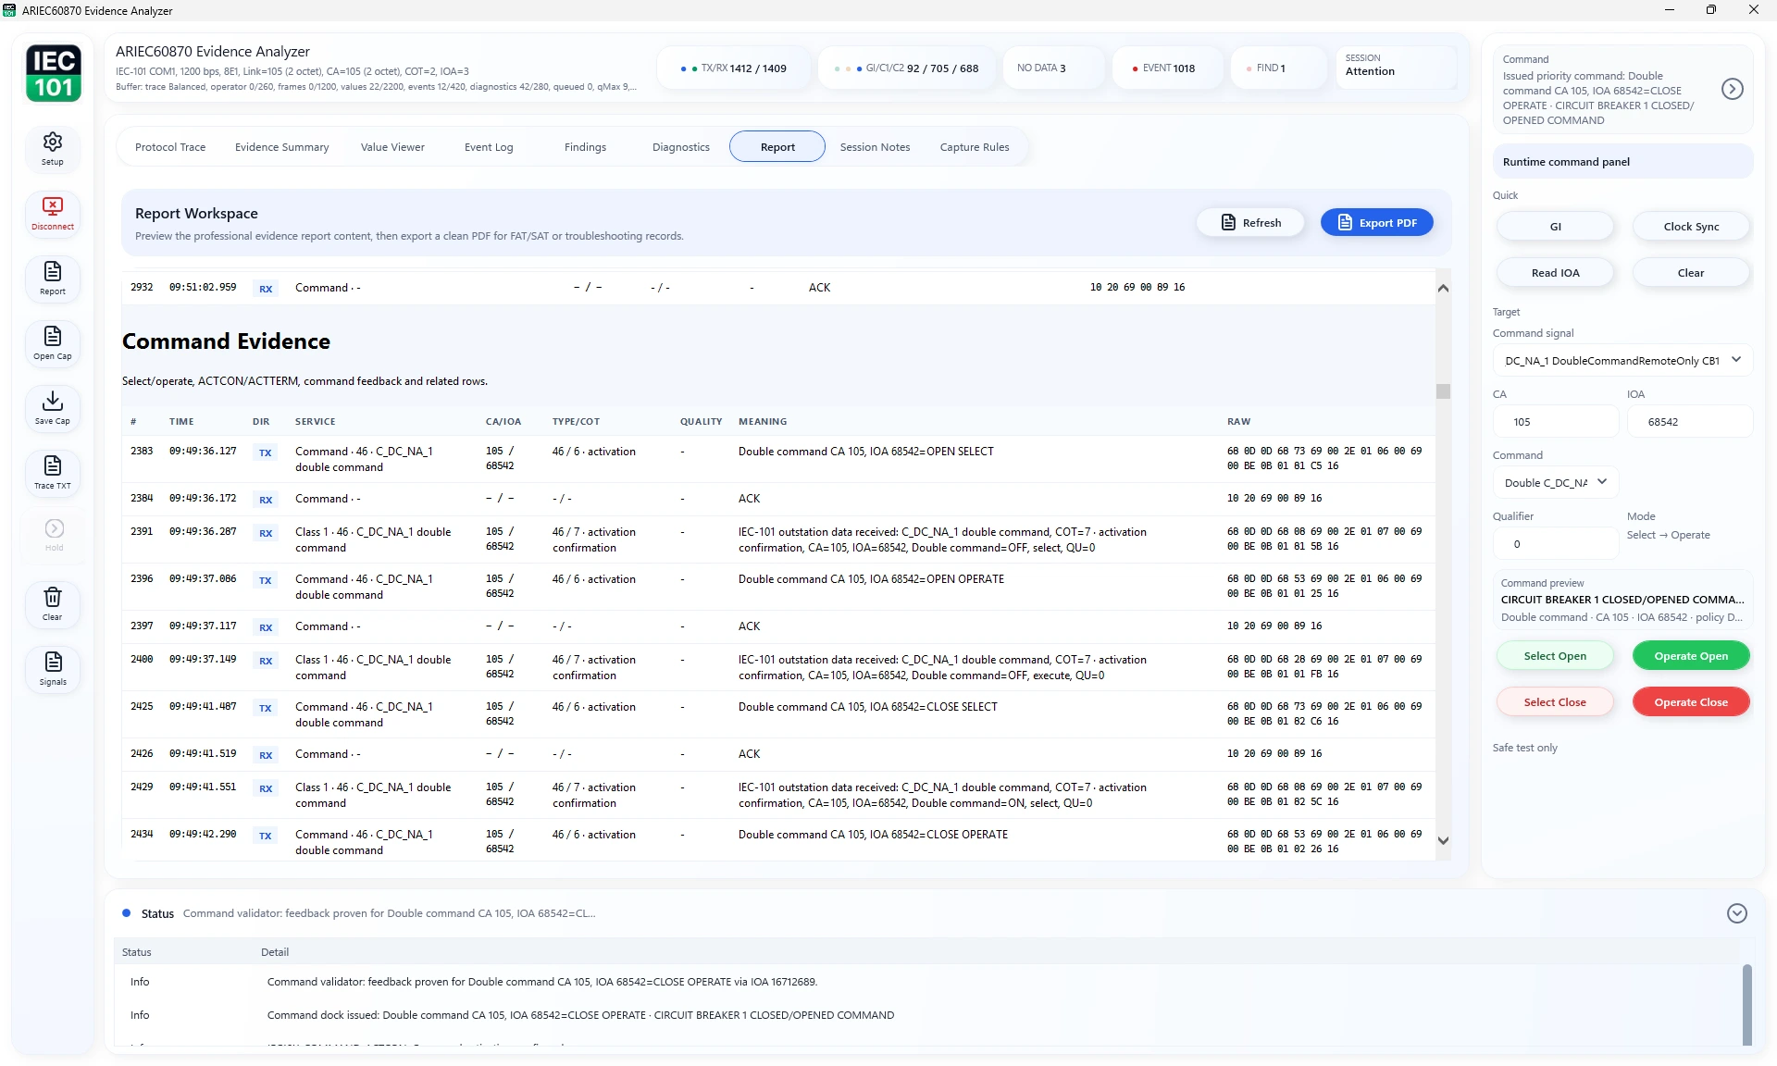Click the Status panel vertical scrollbar

tap(1746, 1004)
